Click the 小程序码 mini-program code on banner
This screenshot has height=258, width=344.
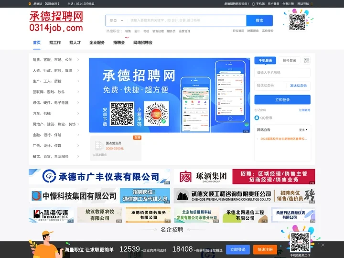156,114
